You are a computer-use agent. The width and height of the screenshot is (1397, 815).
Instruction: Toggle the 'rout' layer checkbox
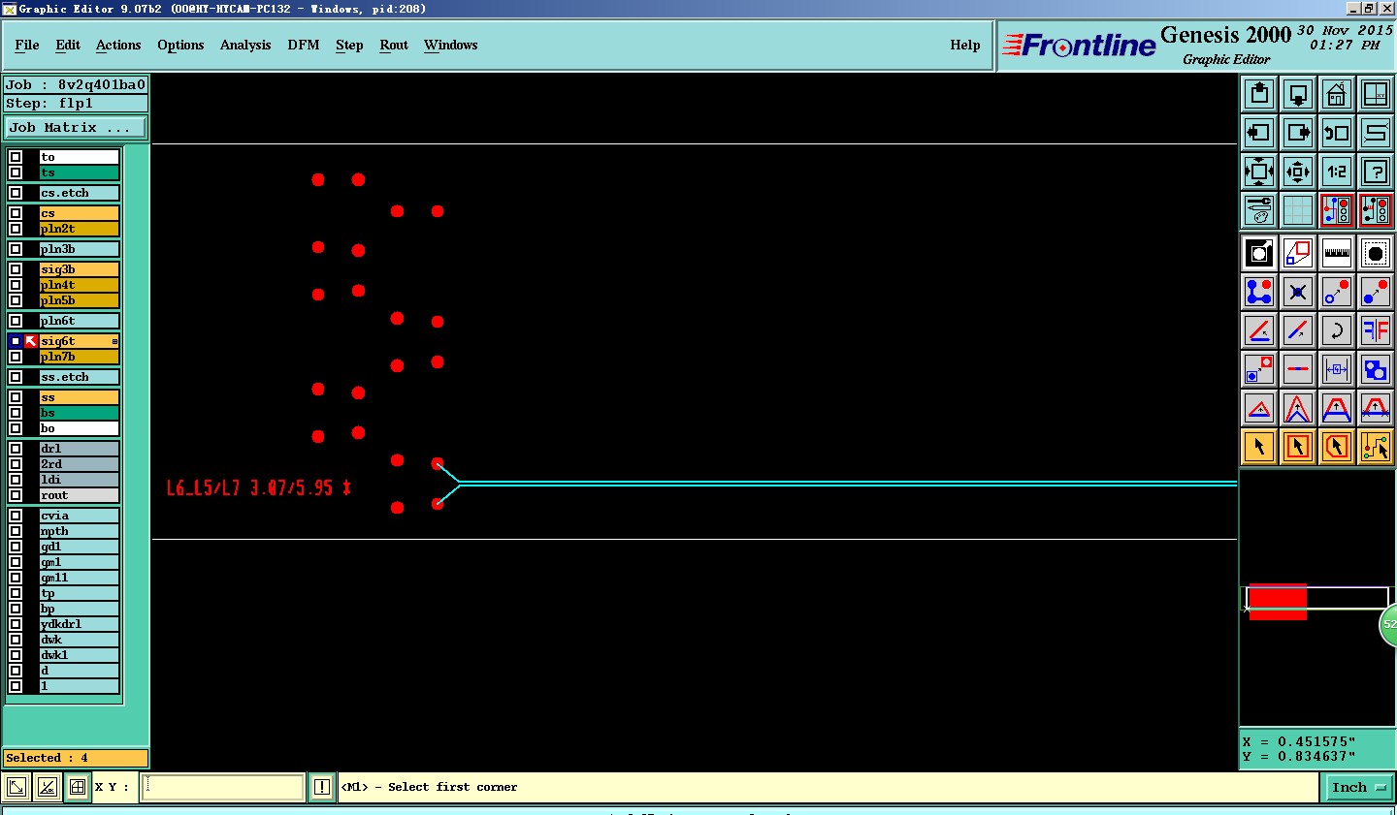(16, 495)
